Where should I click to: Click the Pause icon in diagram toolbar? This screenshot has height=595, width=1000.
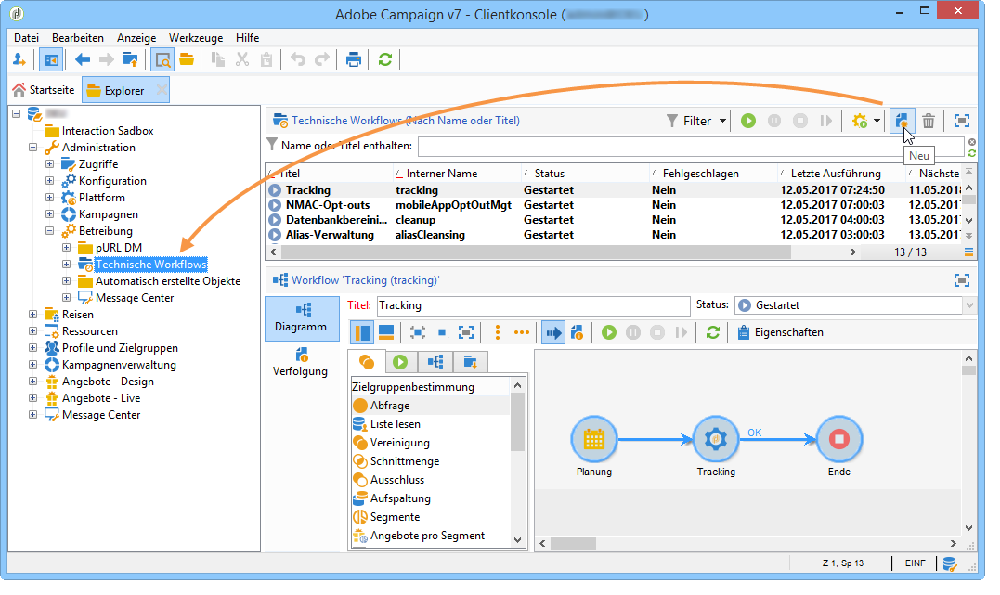(x=632, y=332)
